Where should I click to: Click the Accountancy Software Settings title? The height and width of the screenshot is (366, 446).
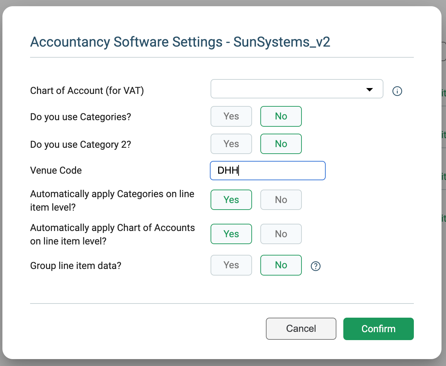click(x=180, y=42)
